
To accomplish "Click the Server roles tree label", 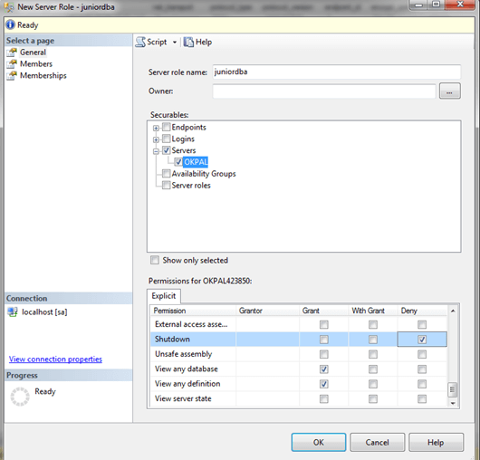I will pyautogui.click(x=191, y=185).
